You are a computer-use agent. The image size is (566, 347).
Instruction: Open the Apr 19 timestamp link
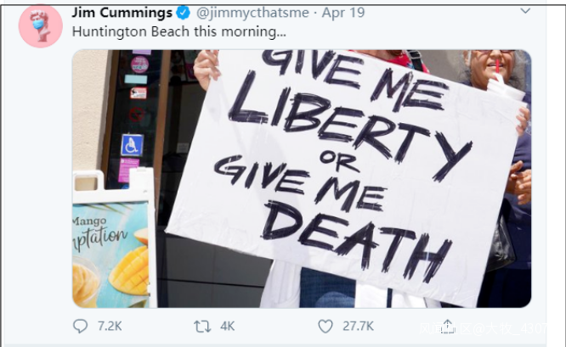pos(343,13)
